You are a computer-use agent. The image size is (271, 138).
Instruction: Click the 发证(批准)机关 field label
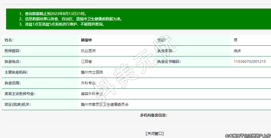coord(18,105)
